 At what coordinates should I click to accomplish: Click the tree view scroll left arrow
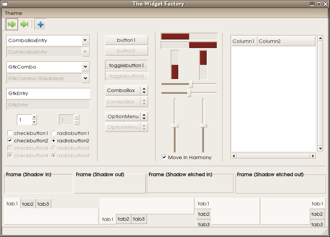(x=234, y=156)
